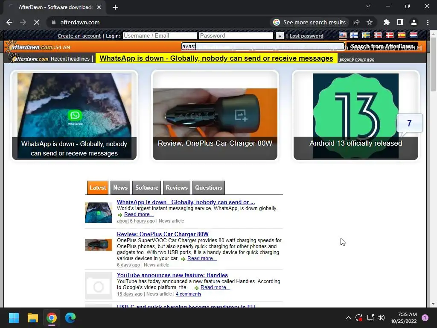Click the afterdawn.com logo in orange bar

tap(29, 47)
